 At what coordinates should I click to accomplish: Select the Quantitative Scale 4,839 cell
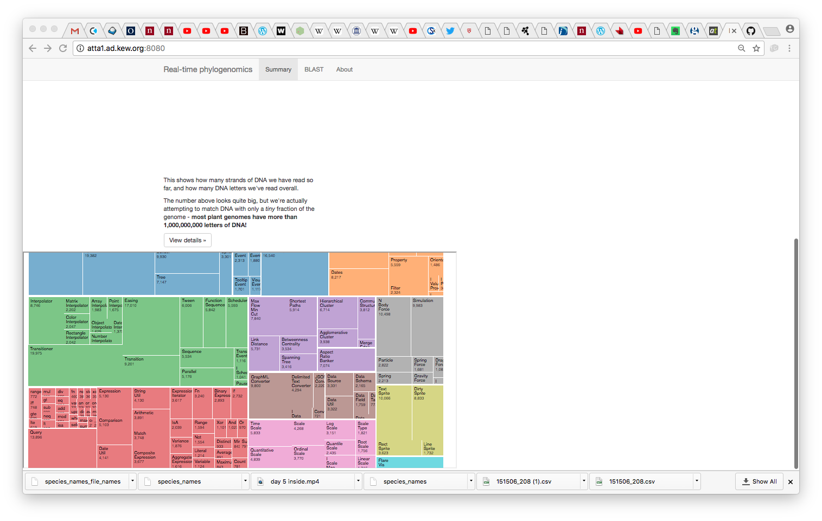click(x=270, y=457)
